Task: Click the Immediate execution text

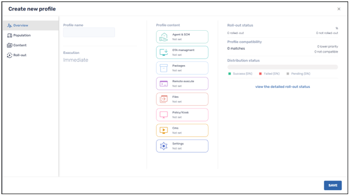Action: click(76, 60)
